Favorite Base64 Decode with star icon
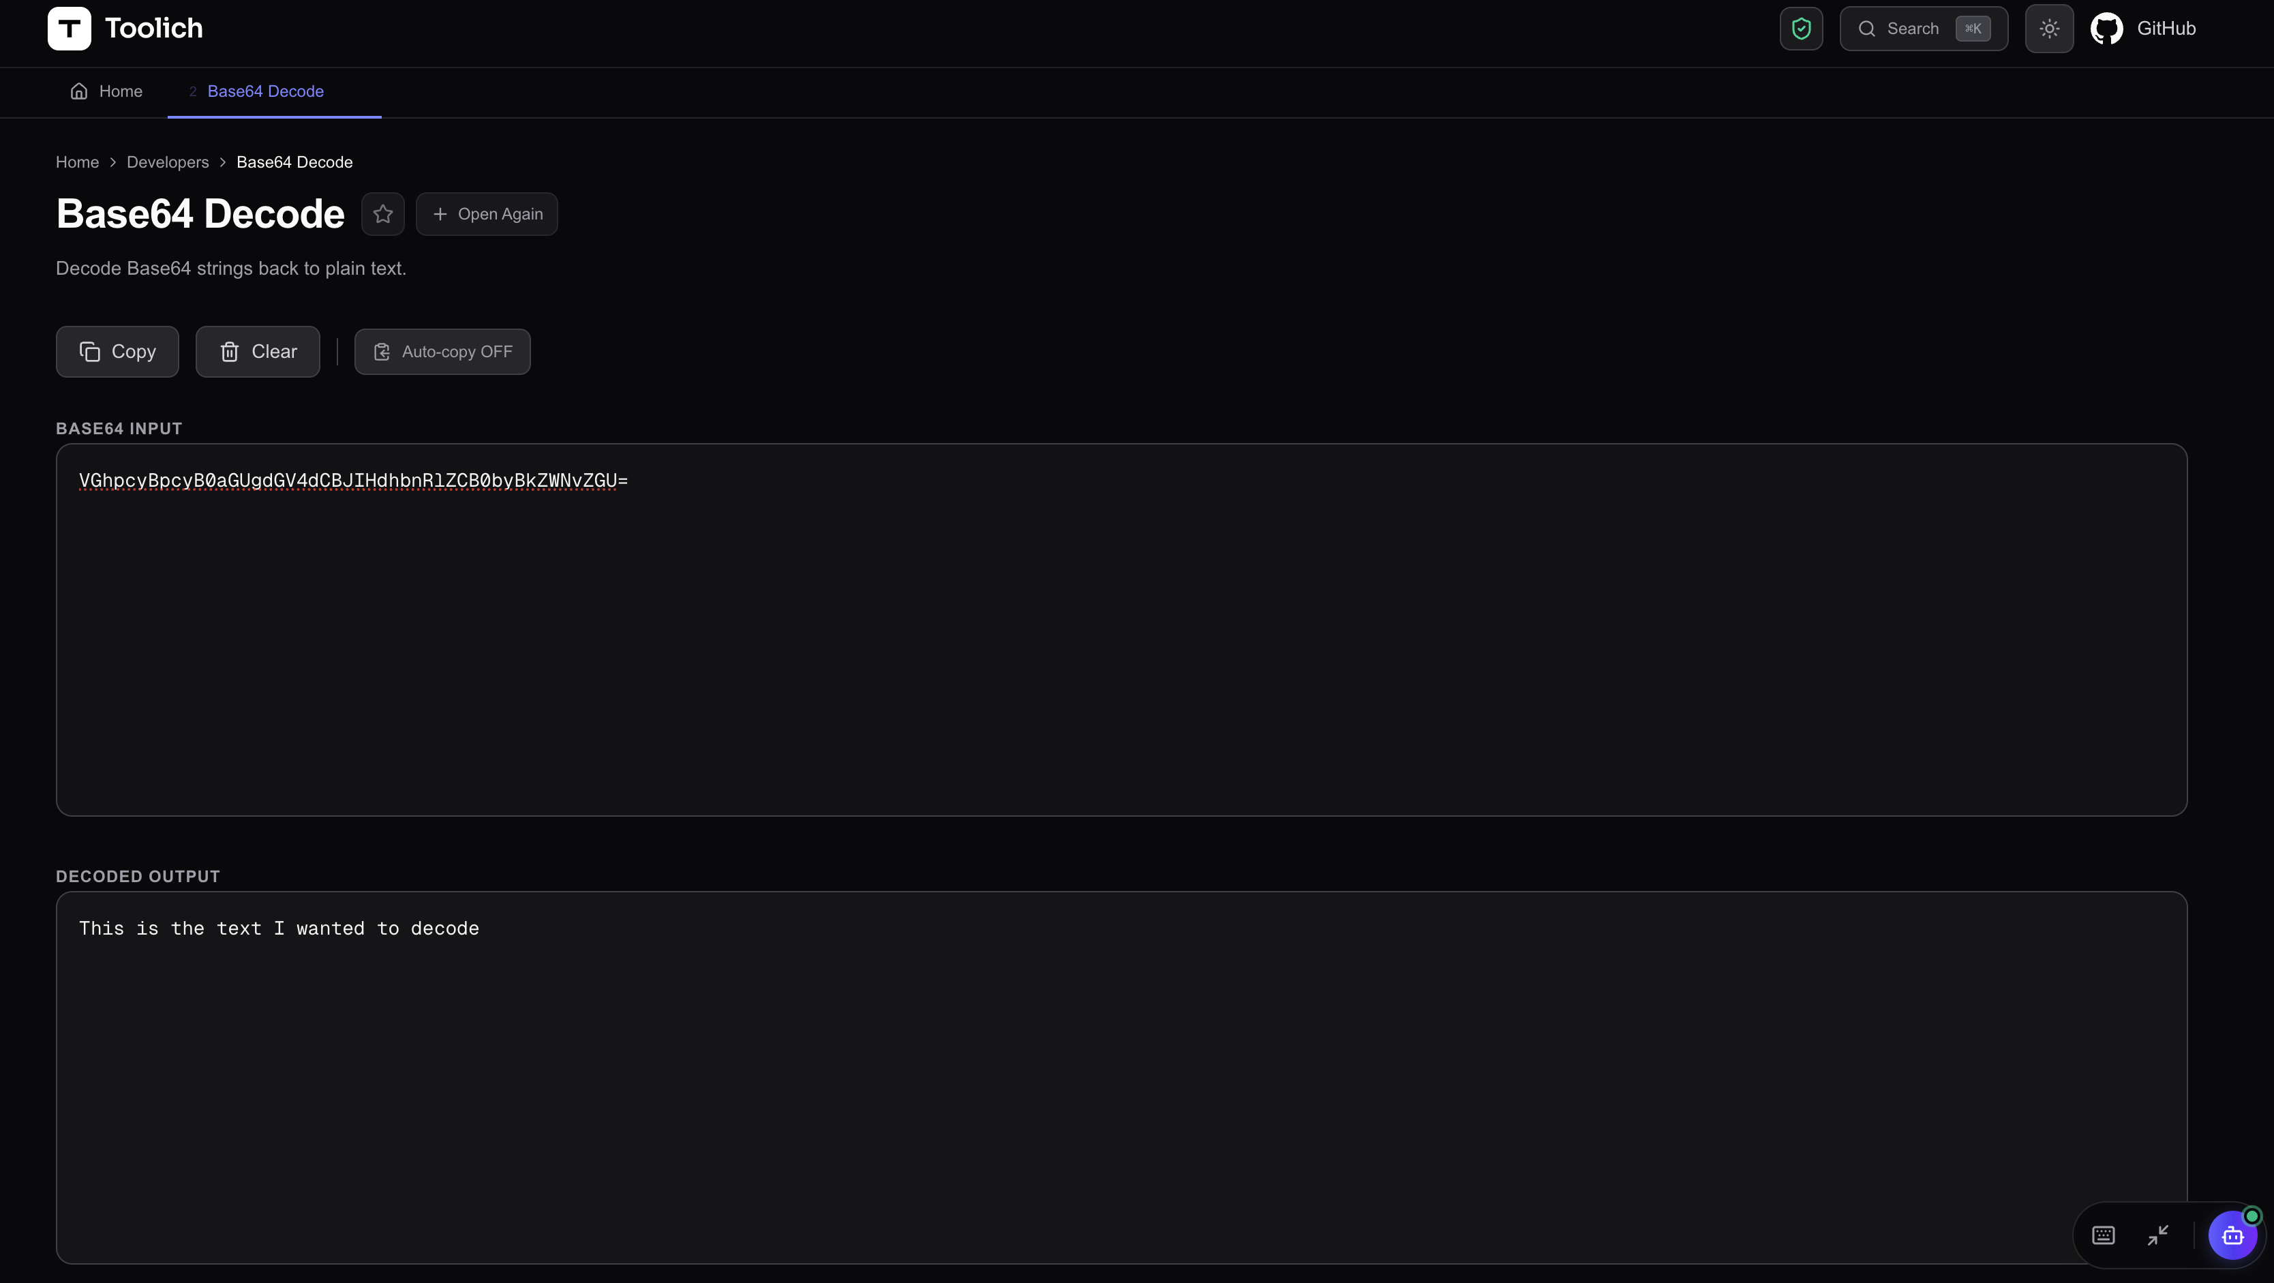Image resolution: width=2274 pixels, height=1283 pixels. pos(382,213)
